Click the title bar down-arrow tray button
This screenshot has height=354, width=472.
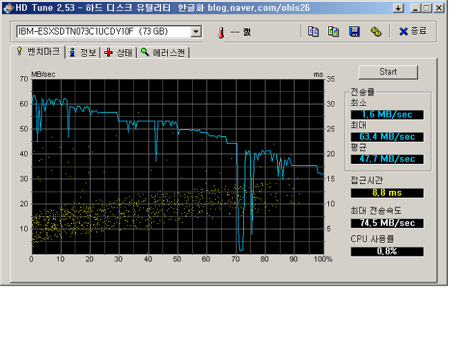tap(398, 8)
